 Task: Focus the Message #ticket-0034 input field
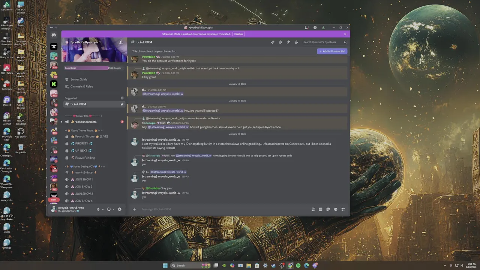tap(225, 209)
